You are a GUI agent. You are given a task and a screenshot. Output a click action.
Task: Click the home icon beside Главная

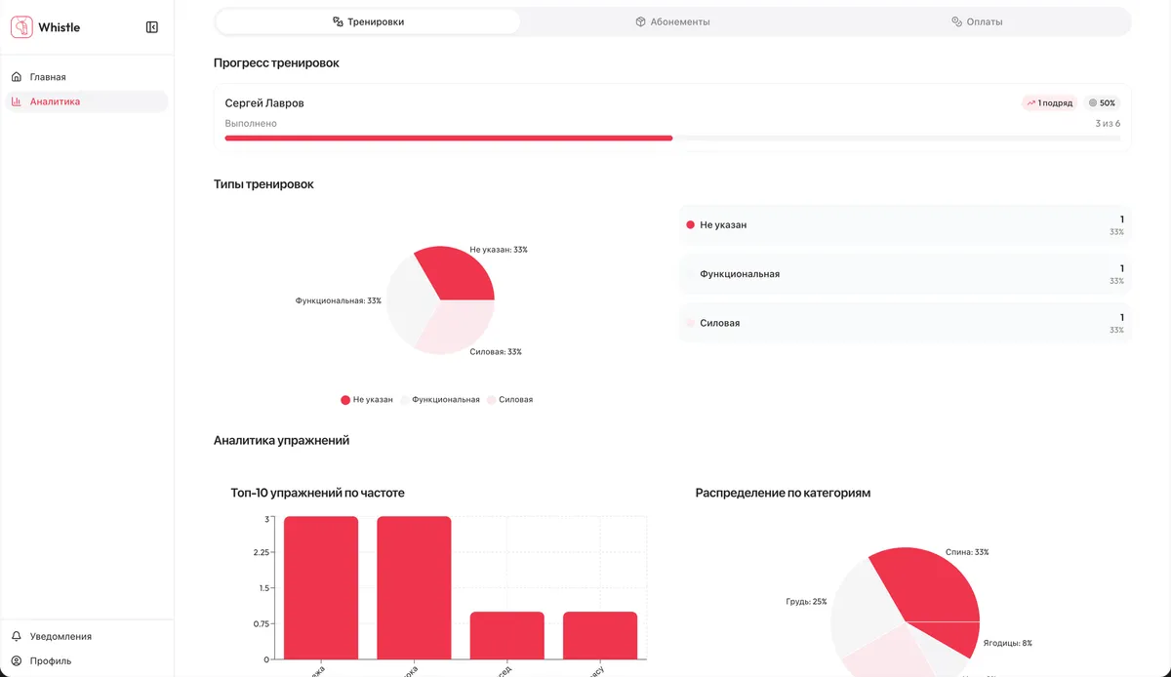point(17,77)
